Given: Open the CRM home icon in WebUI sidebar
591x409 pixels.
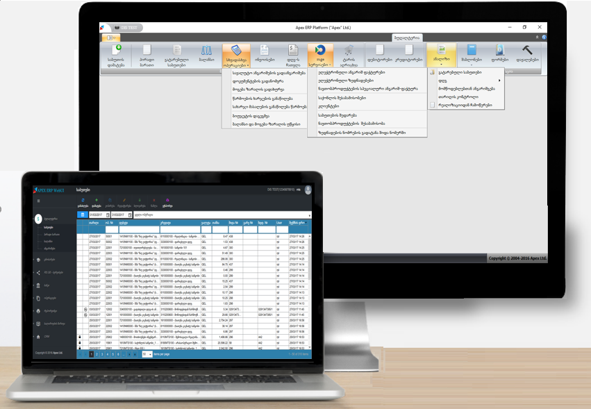Looking at the screenshot, I should pyautogui.click(x=38, y=337).
